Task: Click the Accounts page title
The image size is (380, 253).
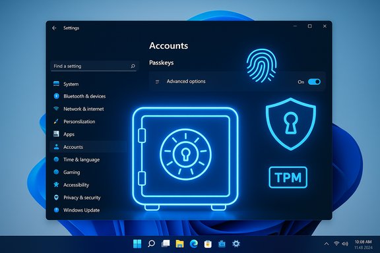Action: pyautogui.click(x=169, y=45)
